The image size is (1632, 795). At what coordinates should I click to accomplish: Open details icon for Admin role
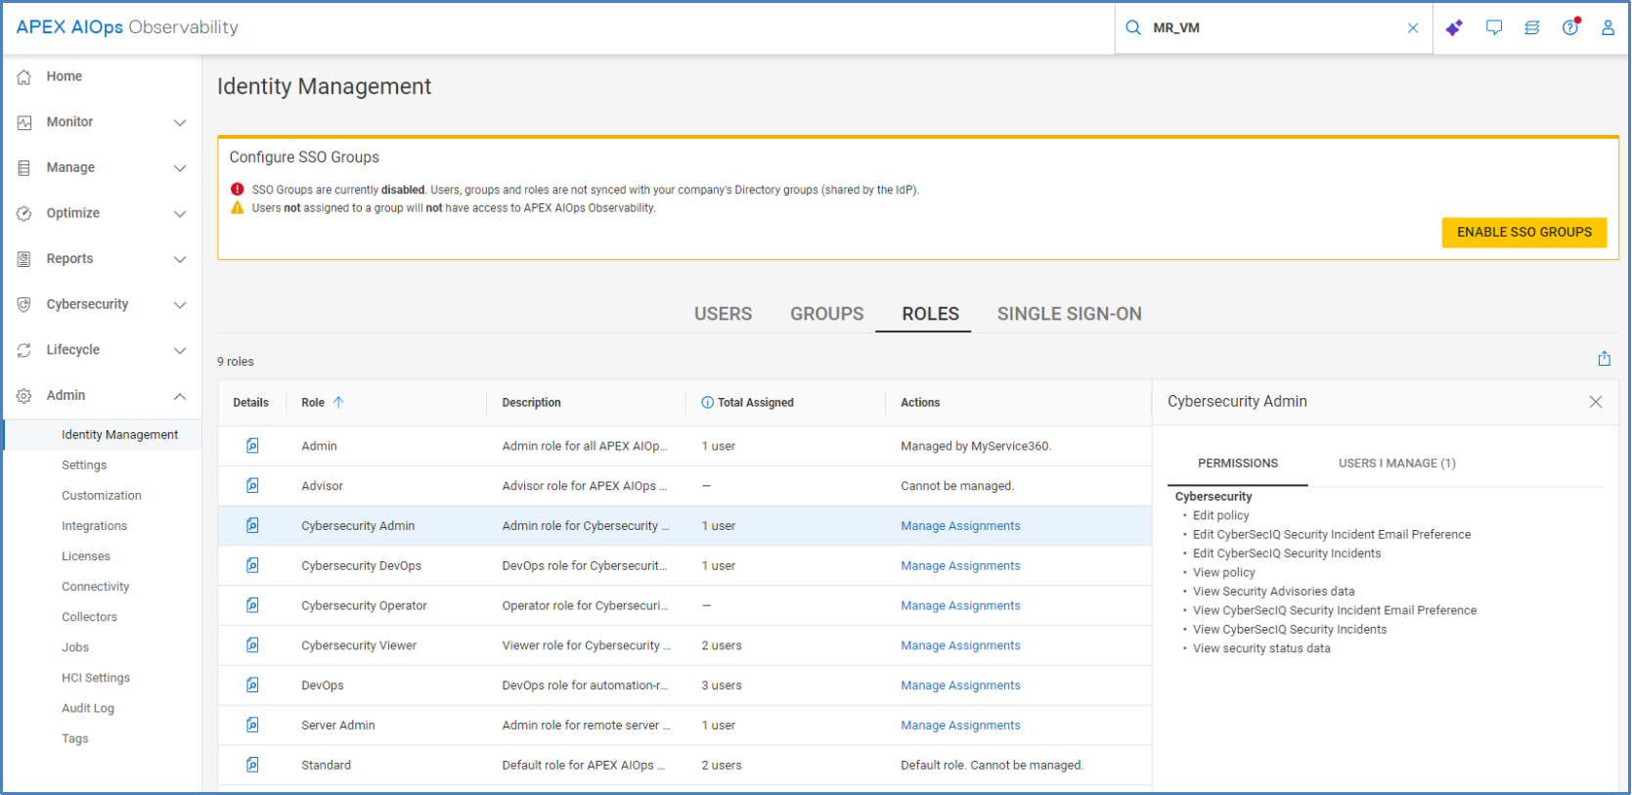click(252, 446)
